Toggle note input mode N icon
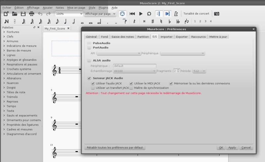265x162 pixels. (x=6, y=21)
